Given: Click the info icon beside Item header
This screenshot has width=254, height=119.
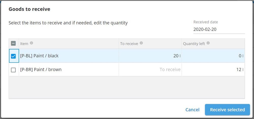Looking at the screenshot, I should tap(31, 43).
